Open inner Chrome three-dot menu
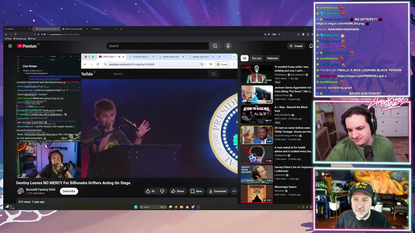This screenshot has width=415, height=233. [x=233, y=64]
